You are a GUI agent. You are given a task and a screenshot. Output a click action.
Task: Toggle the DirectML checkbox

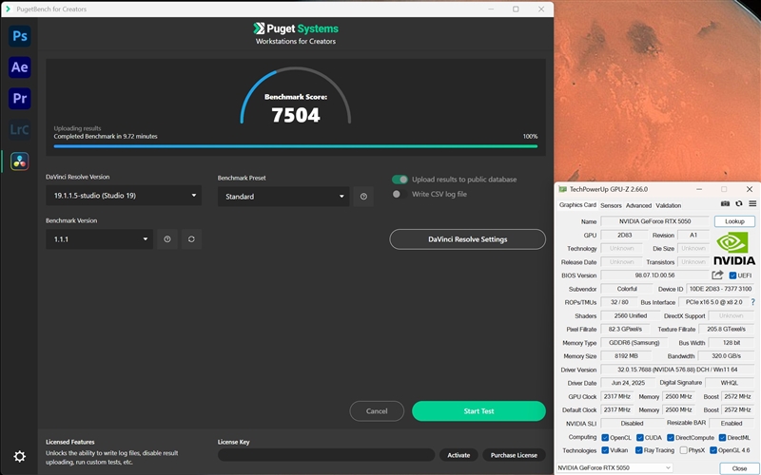[722, 438]
